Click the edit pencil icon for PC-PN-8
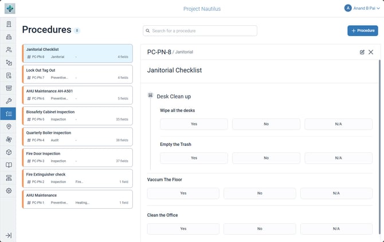The image size is (384, 242). pyautogui.click(x=362, y=52)
